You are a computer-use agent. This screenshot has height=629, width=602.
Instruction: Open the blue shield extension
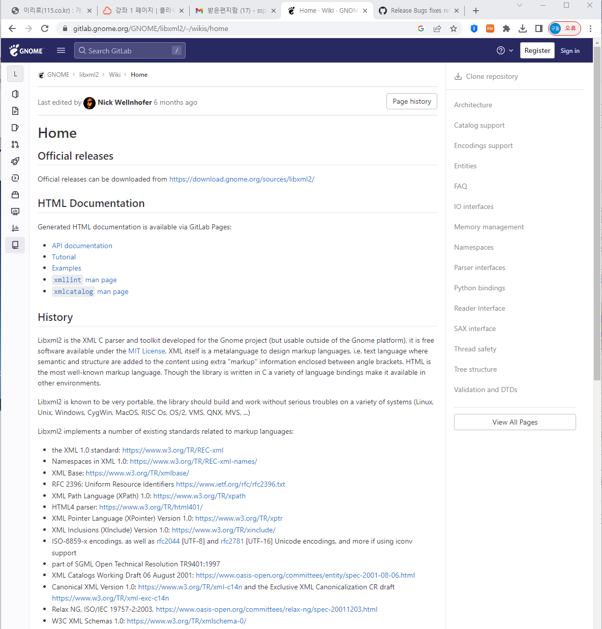(x=474, y=28)
